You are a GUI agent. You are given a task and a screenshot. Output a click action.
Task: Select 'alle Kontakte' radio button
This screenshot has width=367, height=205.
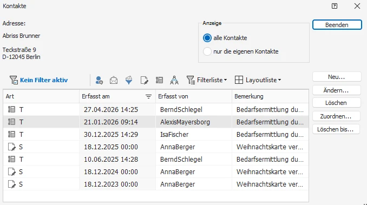207,38
